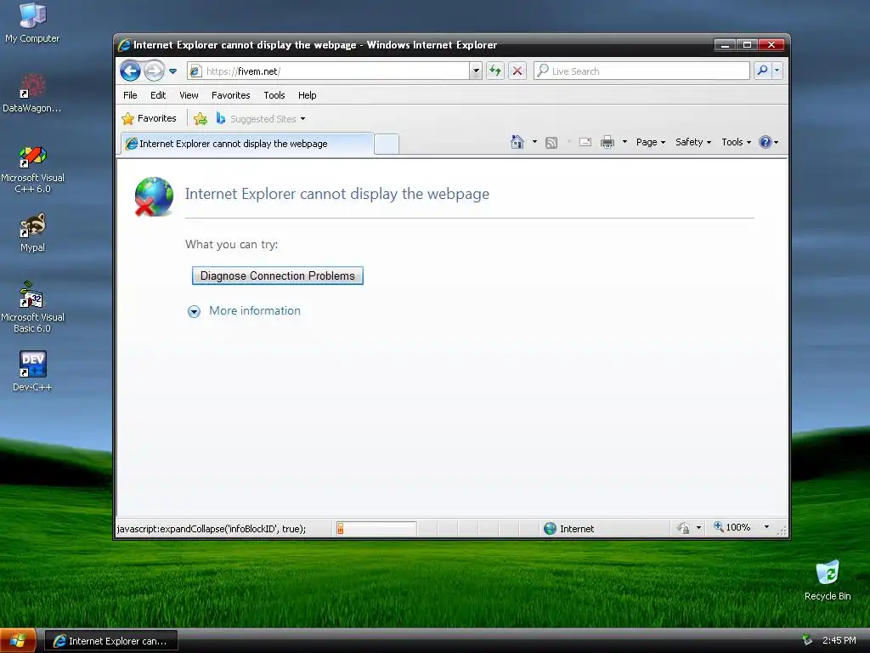Click the Internet Explorer taskbar button
Viewport: 870px width, 653px height.
(x=111, y=641)
